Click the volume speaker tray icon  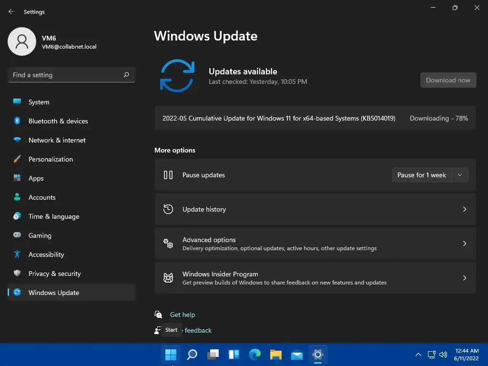click(443, 355)
